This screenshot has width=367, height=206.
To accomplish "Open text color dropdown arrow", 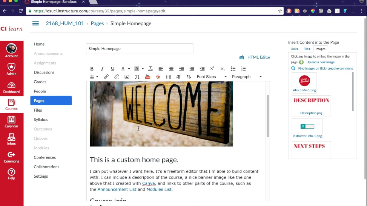I will [x=129, y=69].
